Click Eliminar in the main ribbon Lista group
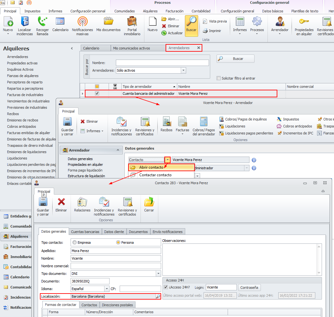334x317 pixels. [x=171, y=26]
